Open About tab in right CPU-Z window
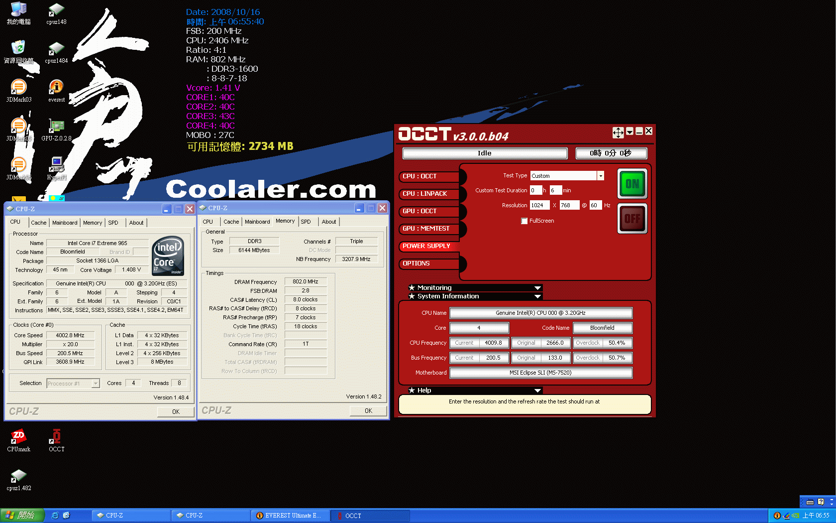836x523 pixels. tap(328, 222)
